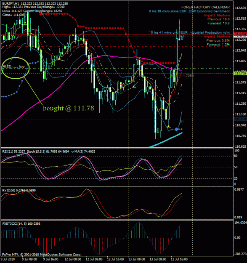
Task: Click the 112.045 price axis label
Action: coord(241,50)
